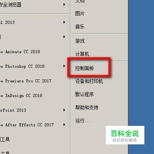
Task: Open the 游戏 menu entry
Action: click(80, 41)
